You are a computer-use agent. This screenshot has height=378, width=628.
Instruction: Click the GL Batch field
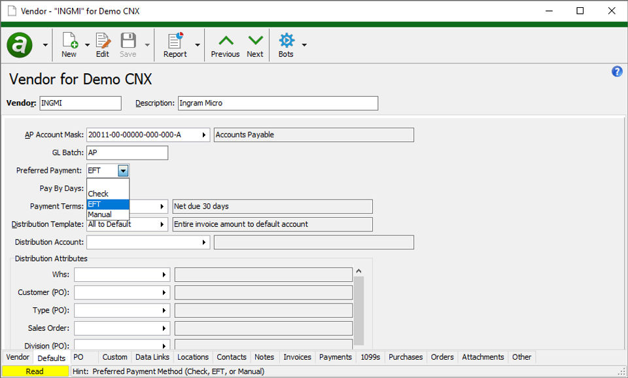pos(128,152)
